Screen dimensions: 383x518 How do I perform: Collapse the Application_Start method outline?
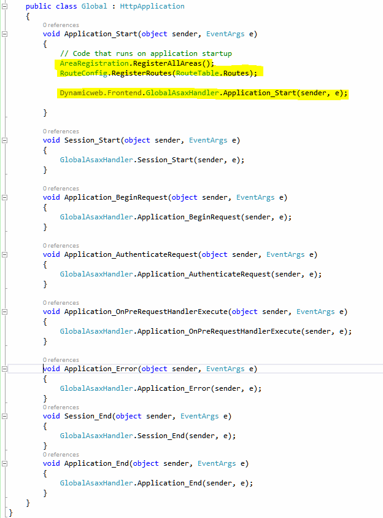(5, 34)
